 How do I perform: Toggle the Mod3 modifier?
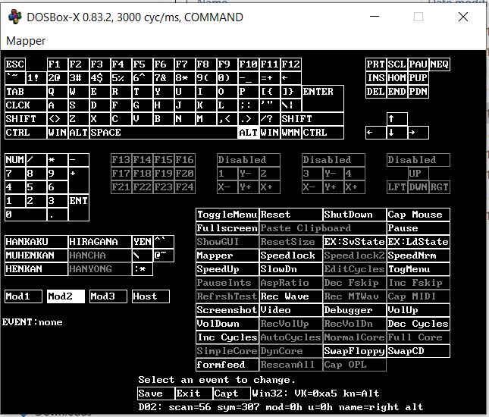[108, 296]
